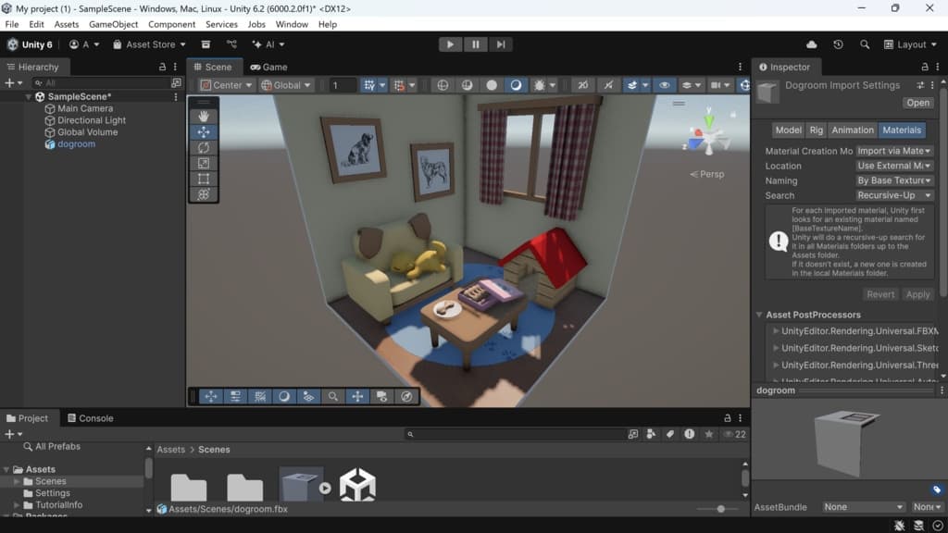Click the asset thumbnail size slider
The image size is (948, 533).
pyautogui.click(x=721, y=509)
